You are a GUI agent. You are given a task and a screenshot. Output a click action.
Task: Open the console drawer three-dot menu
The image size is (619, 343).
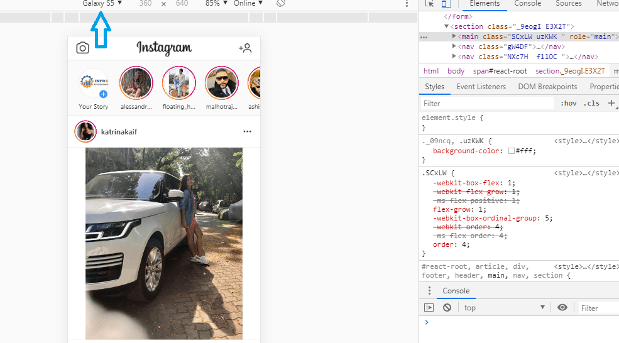pos(429,291)
